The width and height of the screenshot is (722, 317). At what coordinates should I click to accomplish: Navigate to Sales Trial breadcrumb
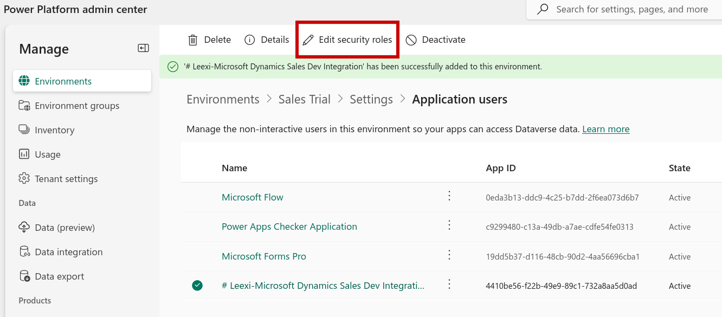(305, 99)
